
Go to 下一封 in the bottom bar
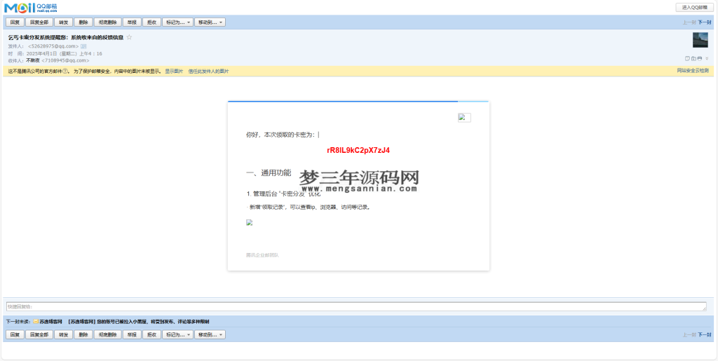pyautogui.click(x=704, y=335)
